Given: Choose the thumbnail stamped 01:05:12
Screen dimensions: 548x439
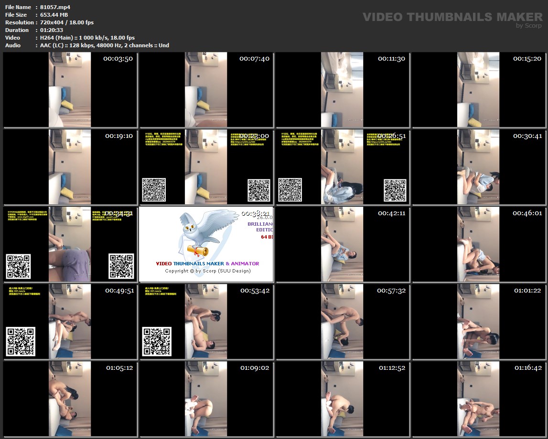Looking at the screenshot, I should pos(70,398).
